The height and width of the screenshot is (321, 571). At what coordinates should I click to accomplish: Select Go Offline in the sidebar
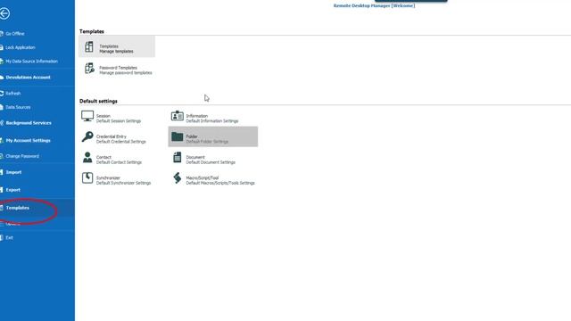click(x=15, y=34)
